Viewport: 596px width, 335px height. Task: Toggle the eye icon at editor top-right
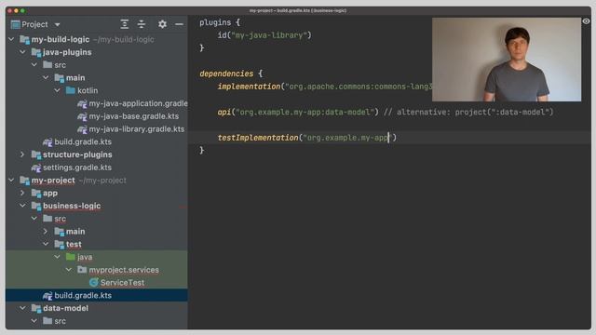pos(586,21)
